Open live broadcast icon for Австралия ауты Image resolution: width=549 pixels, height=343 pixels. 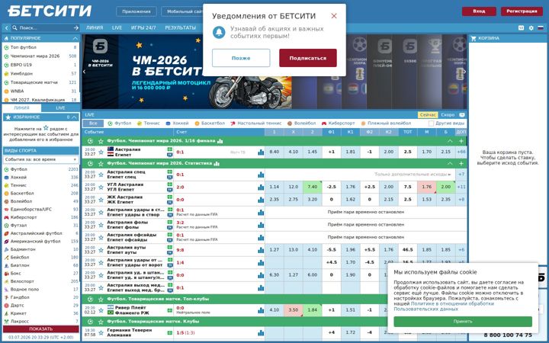tap(170, 252)
